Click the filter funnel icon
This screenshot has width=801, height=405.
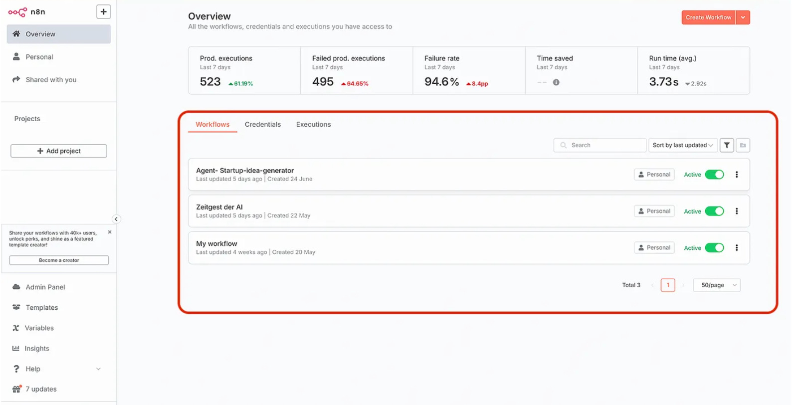727,145
